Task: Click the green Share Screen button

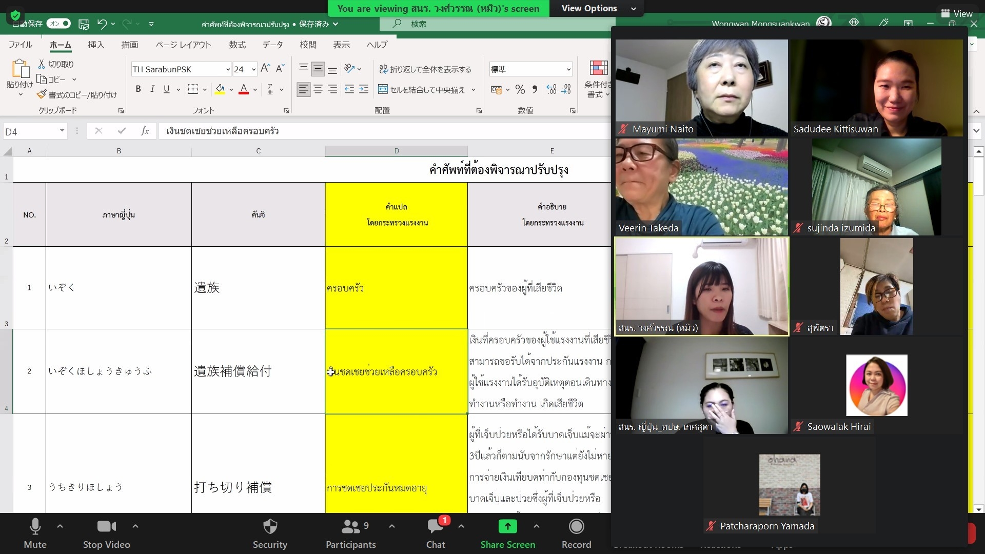Action: tap(507, 533)
